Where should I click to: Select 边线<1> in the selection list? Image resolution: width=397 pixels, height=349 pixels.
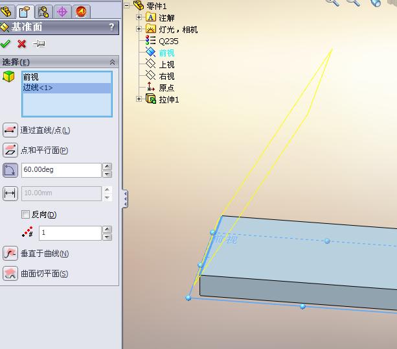tap(67, 88)
